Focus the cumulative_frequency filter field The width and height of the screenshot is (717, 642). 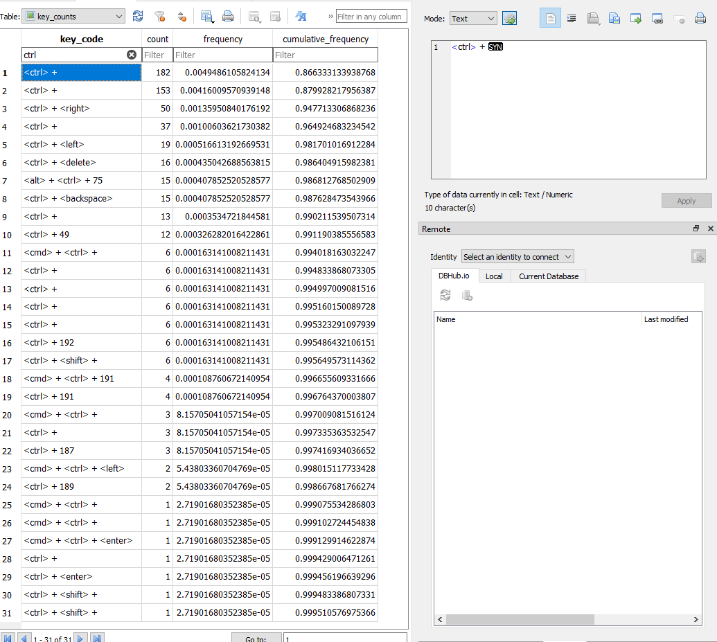(x=326, y=55)
